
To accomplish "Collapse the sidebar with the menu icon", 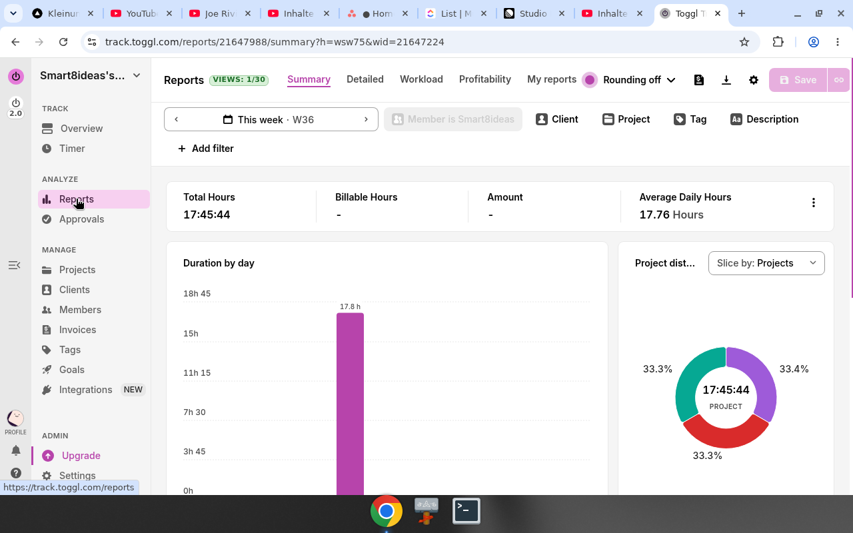I will point(14,265).
